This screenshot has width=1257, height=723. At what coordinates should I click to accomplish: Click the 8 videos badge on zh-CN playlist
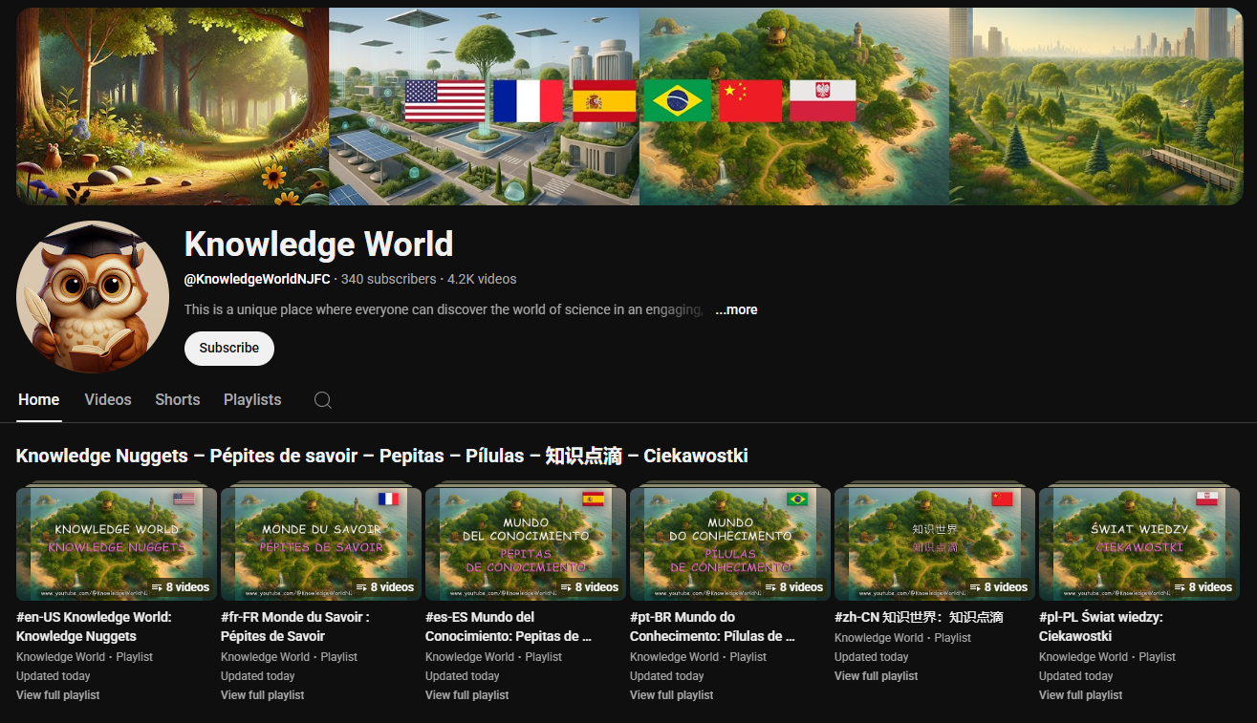[999, 587]
